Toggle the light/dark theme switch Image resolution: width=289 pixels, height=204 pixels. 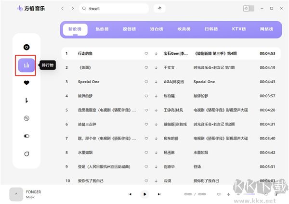pos(249,9)
